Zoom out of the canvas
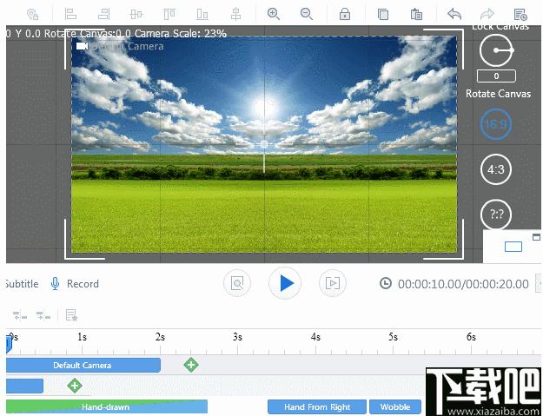 point(307,14)
